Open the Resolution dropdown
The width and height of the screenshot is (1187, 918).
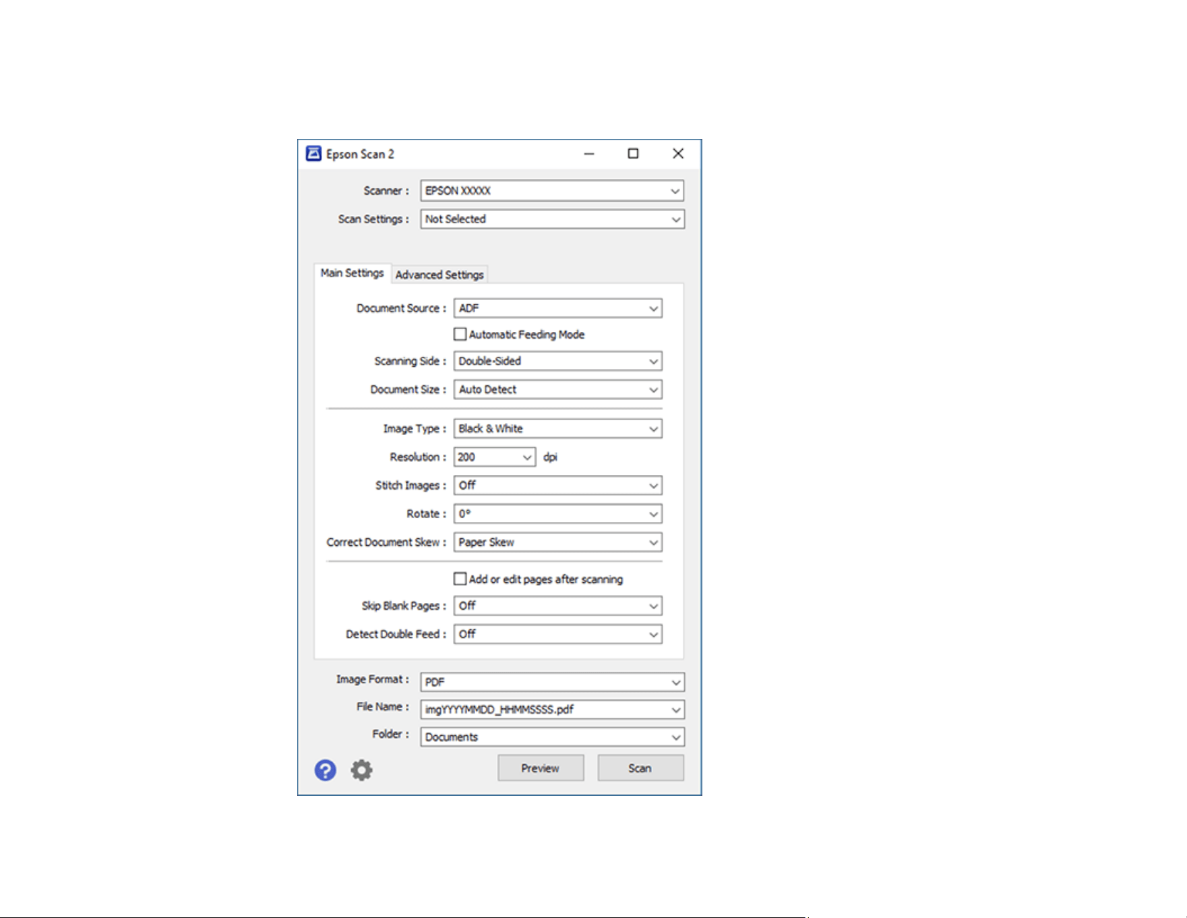pyautogui.click(x=495, y=457)
